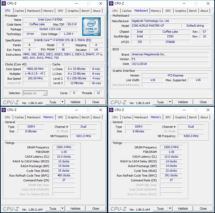Click Close button in top-right Mainboard window
This screenshot has height=213, width=215.
coord(203,102)
